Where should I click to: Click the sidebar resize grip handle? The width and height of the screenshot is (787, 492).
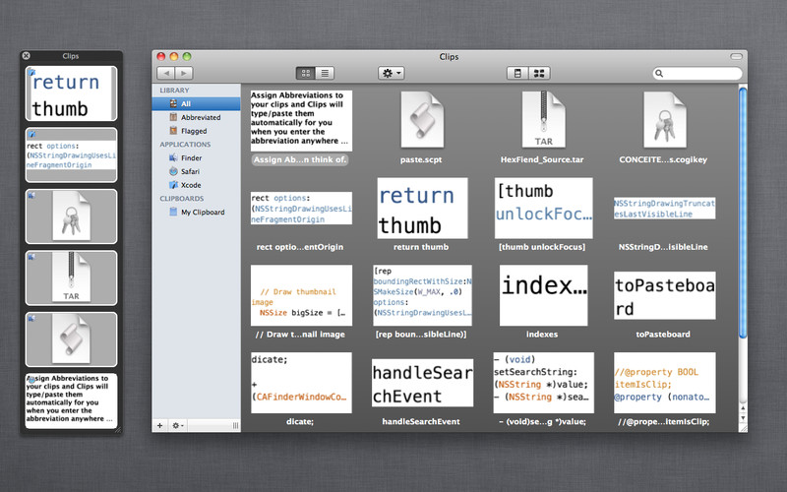click(x=235, y=425)
